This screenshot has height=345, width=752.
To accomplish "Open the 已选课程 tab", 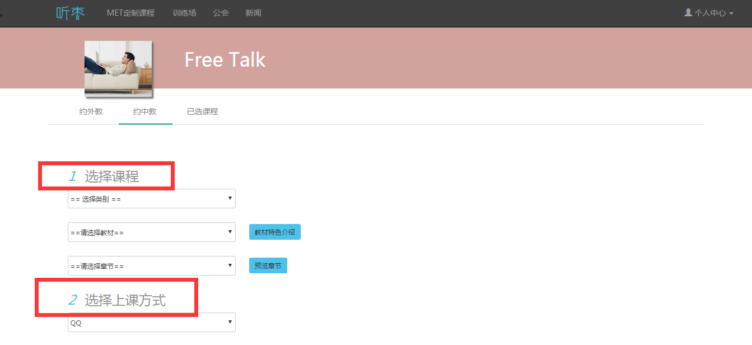I will click(x=202, y=111).
